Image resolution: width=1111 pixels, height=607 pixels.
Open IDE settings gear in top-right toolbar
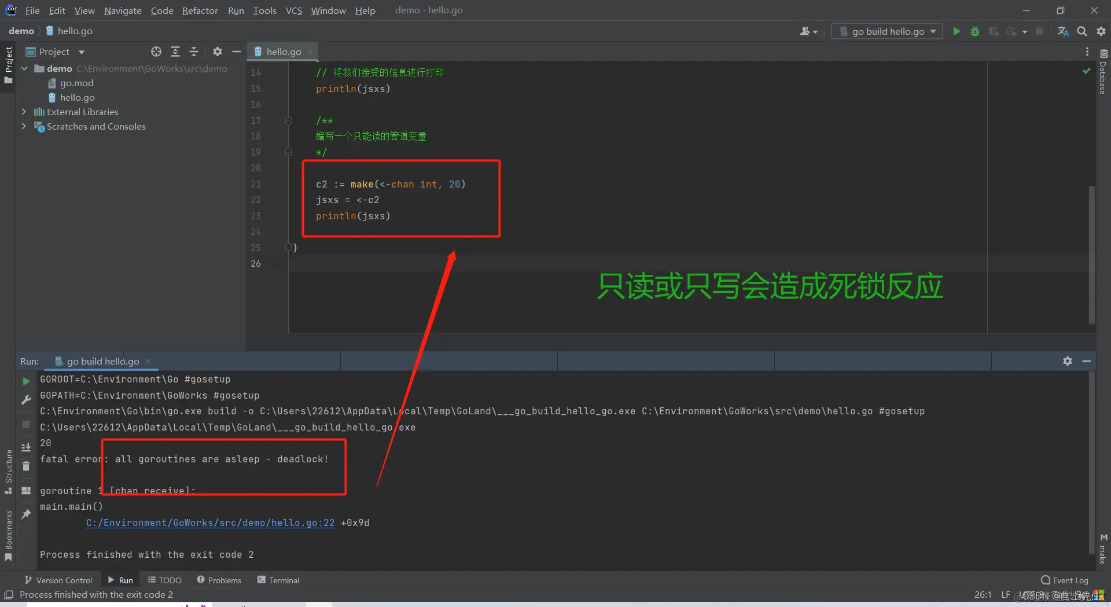point(1101,31)
